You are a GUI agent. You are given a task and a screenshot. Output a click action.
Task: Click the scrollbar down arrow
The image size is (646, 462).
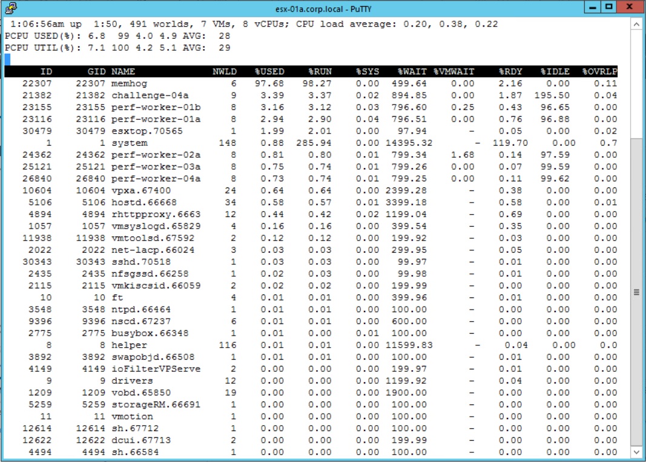pos(636,452)
